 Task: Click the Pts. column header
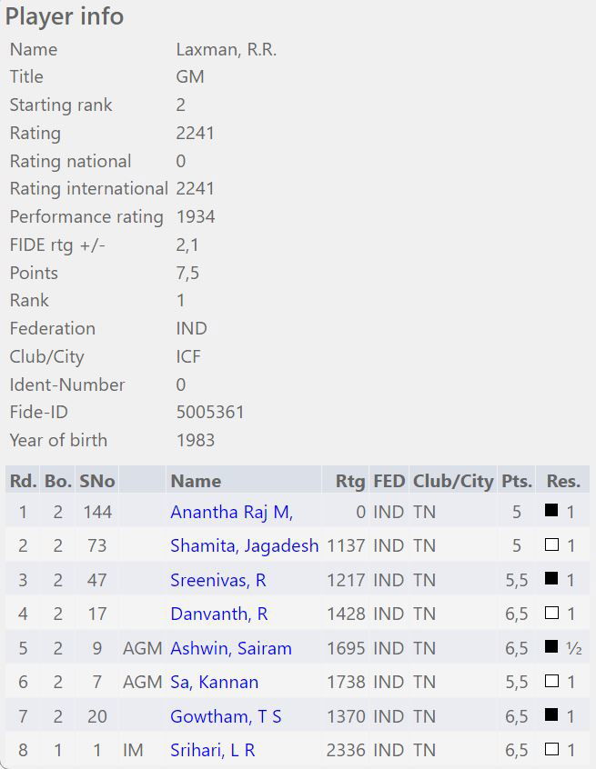click(516, 481)
